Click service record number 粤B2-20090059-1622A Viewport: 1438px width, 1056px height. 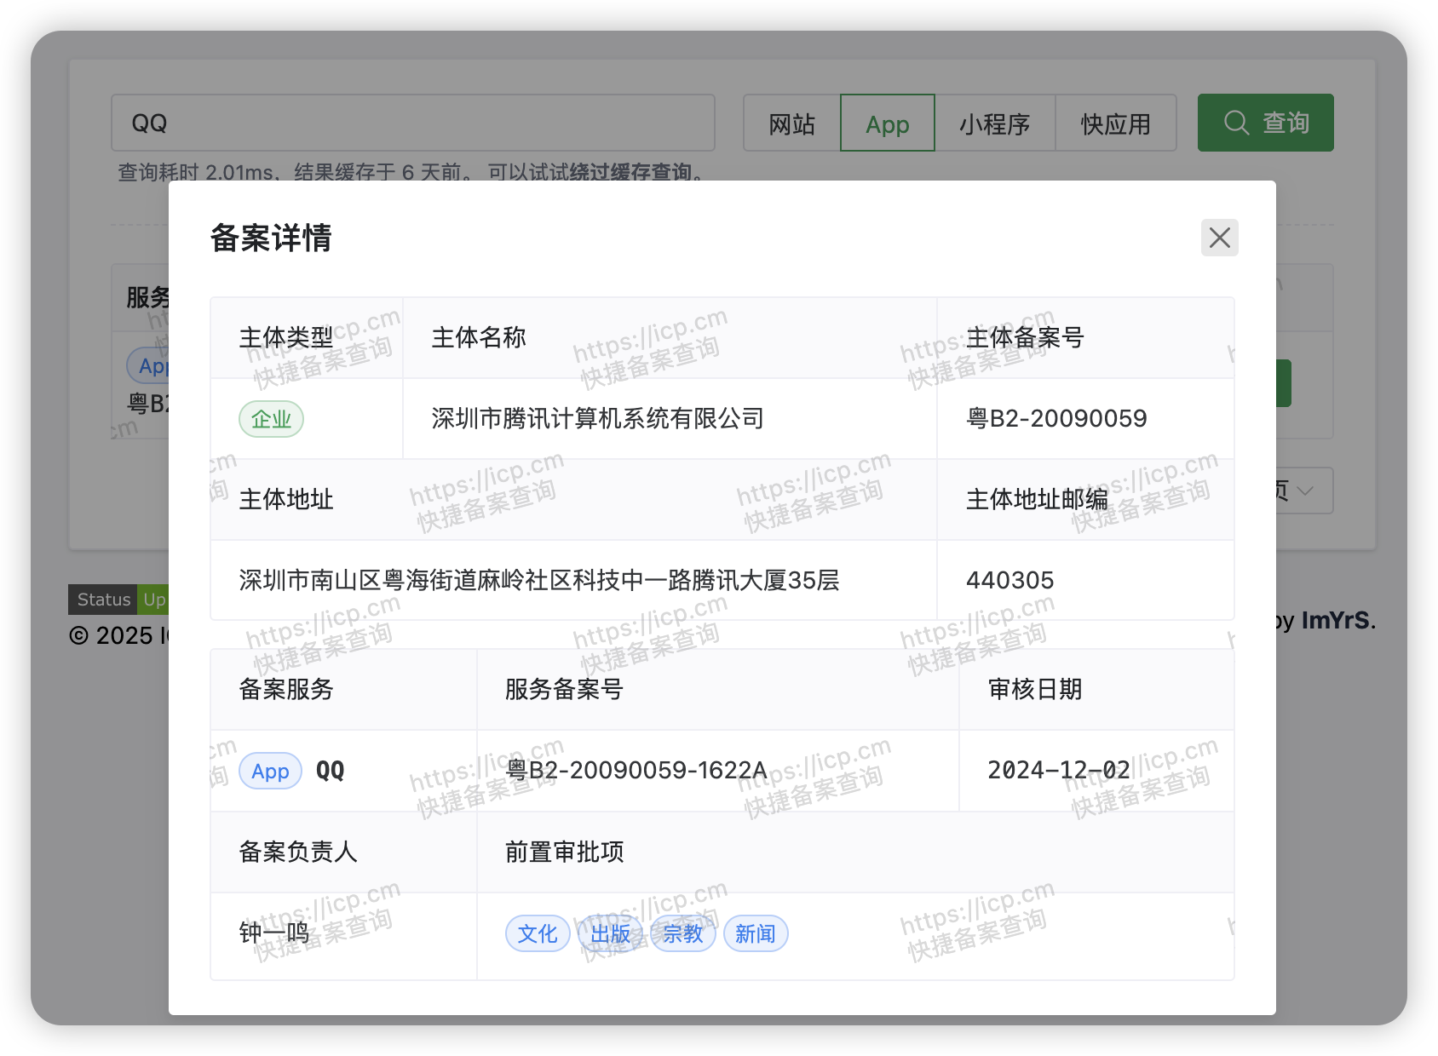(636, 770)
